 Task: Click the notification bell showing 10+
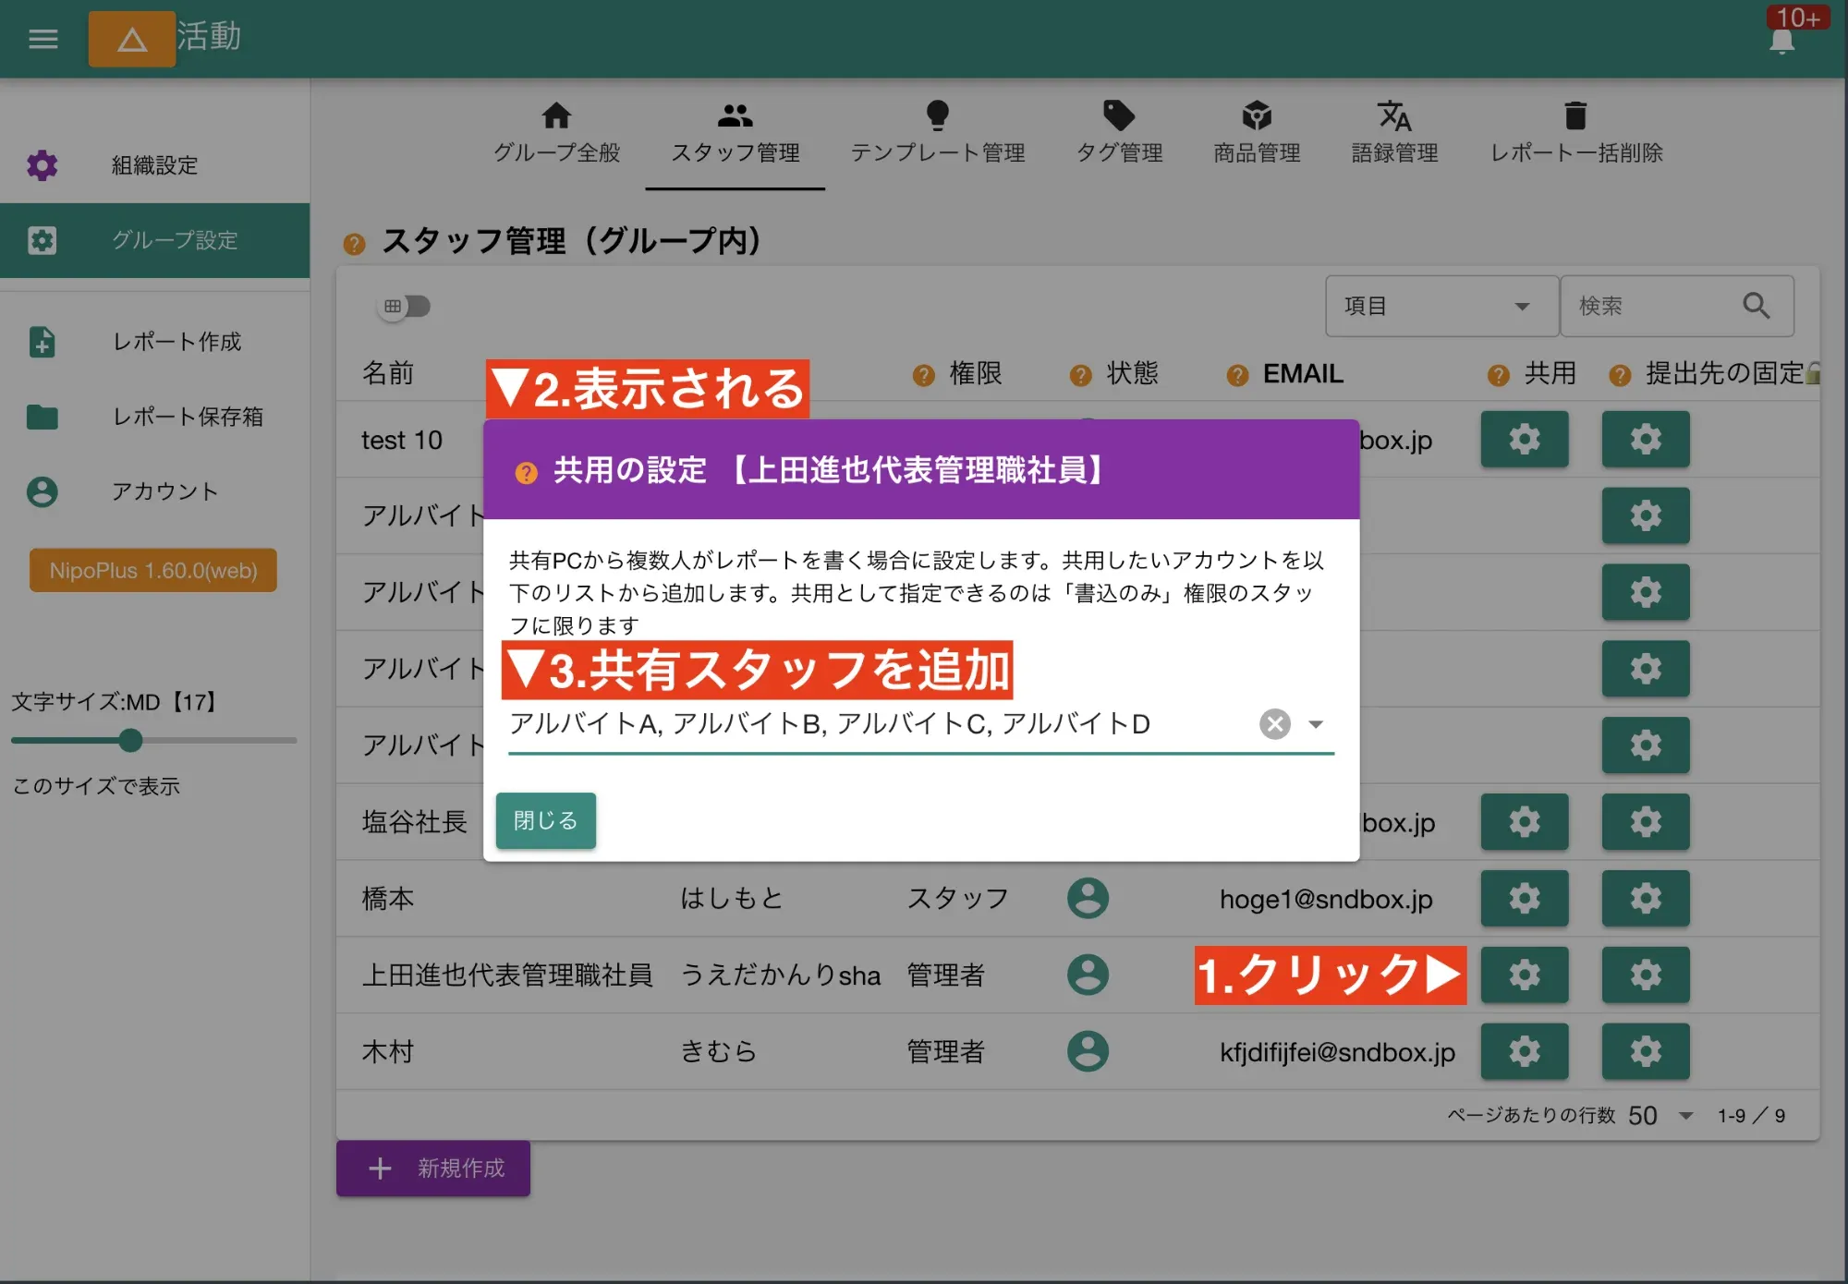[x=1783, y=42]
